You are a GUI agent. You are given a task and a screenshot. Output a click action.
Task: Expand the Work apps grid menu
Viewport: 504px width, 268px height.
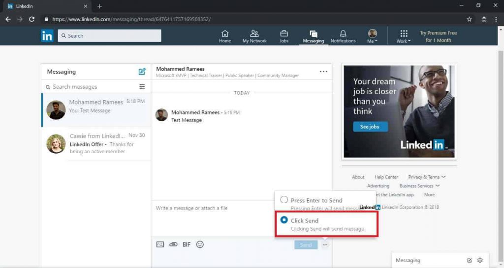404,36
